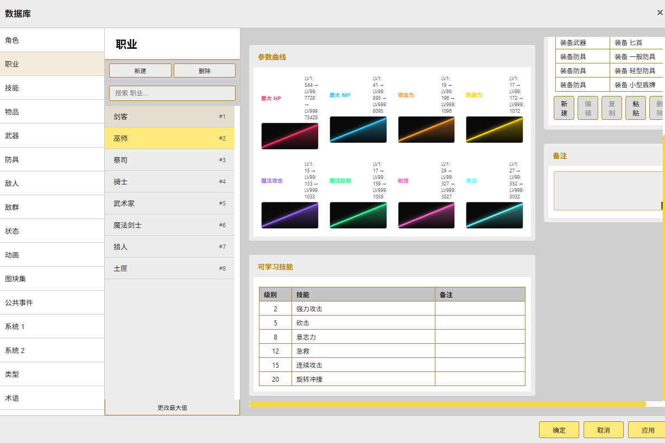Switch to the 状态 category
This screenshot has width=665, height=443.
(x=52, y=231)
